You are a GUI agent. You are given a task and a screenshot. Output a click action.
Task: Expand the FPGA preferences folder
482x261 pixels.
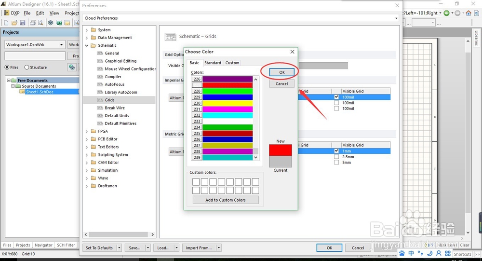tap(87, 131)
